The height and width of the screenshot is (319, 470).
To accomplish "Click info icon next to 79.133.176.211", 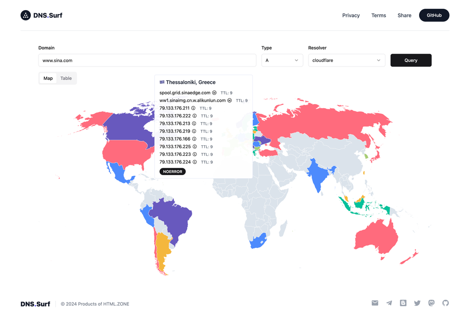I will (x=193, y=108).
